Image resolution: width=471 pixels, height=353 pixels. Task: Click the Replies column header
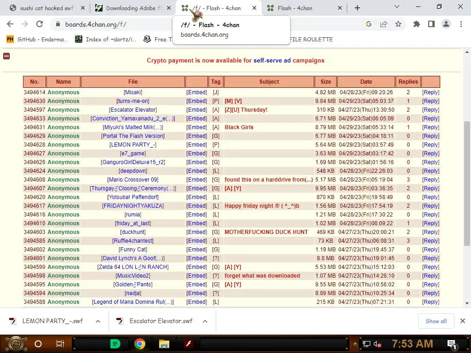pyautogui.click(x=408, y=82)
